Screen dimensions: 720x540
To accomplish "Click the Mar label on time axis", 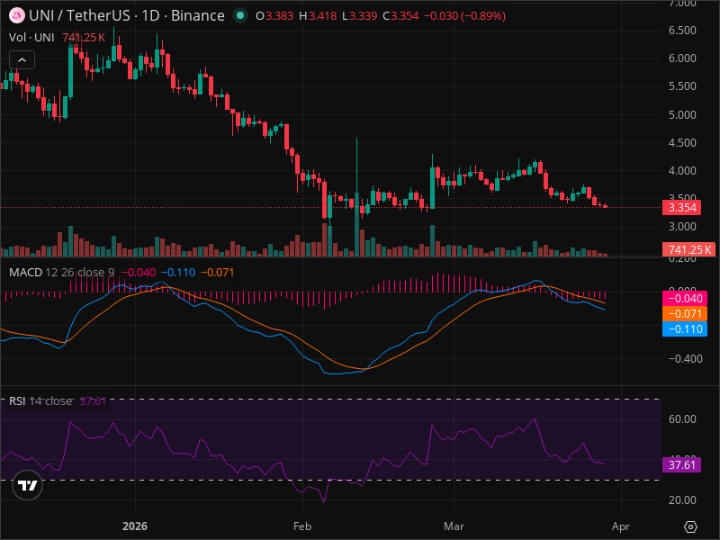I will coord(454,526).
